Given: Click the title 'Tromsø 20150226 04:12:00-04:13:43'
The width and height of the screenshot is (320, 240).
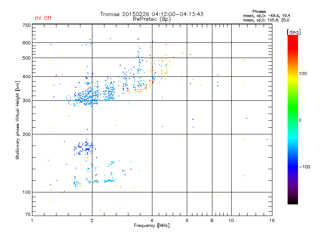Looking at the screenshot, I should (x=152, y=14).
